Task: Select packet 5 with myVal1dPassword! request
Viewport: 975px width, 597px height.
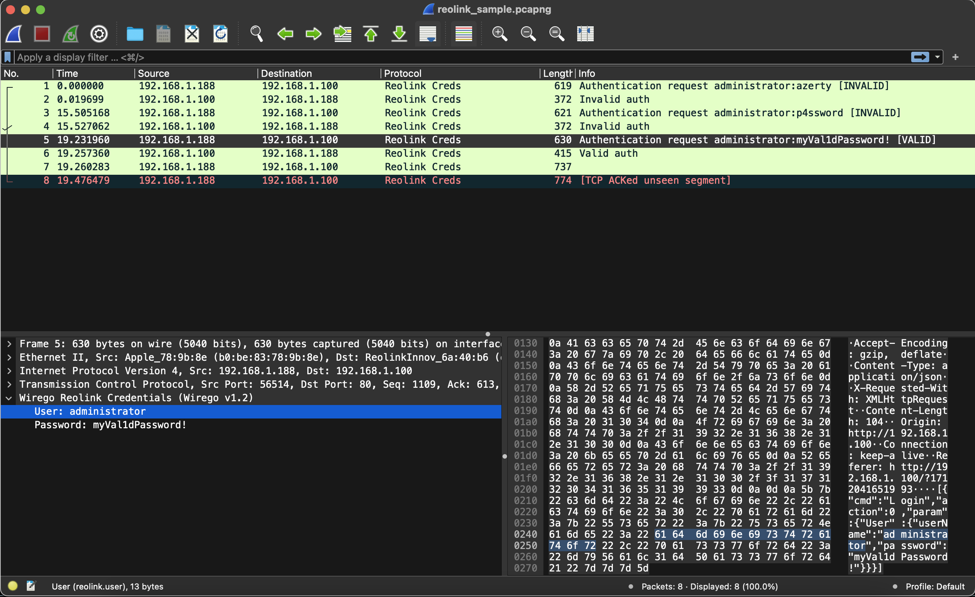Action: [487, 139]
